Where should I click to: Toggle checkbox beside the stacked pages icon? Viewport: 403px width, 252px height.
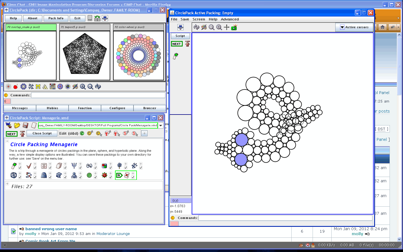point(65,168)
